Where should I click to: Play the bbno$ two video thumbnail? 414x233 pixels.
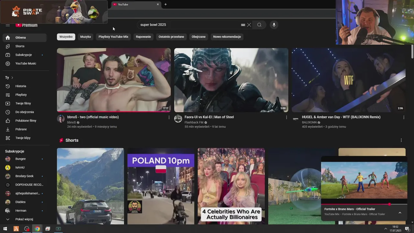[x=114, y=80]
